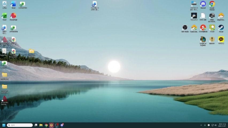
Task: Select the PowerPoint desktop shortcut
Action: pos(13,16)
